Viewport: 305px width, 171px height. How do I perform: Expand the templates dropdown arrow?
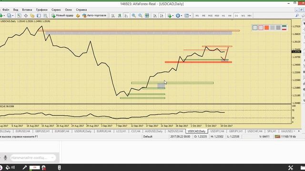190,16
